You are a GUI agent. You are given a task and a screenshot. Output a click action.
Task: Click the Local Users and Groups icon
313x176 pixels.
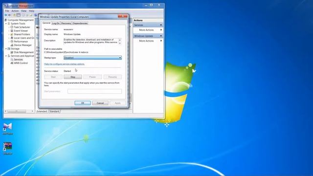pyautogui.click(x=12, y=38)
